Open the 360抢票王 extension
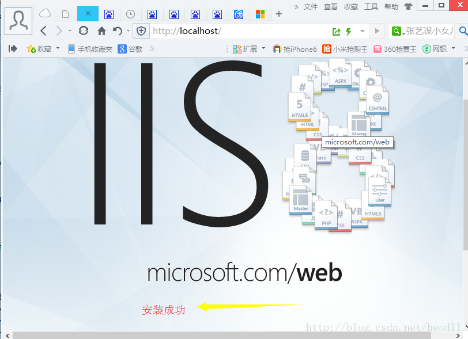Image resolution: width=468 pixels, height=339 pixels. coord(395,49)
